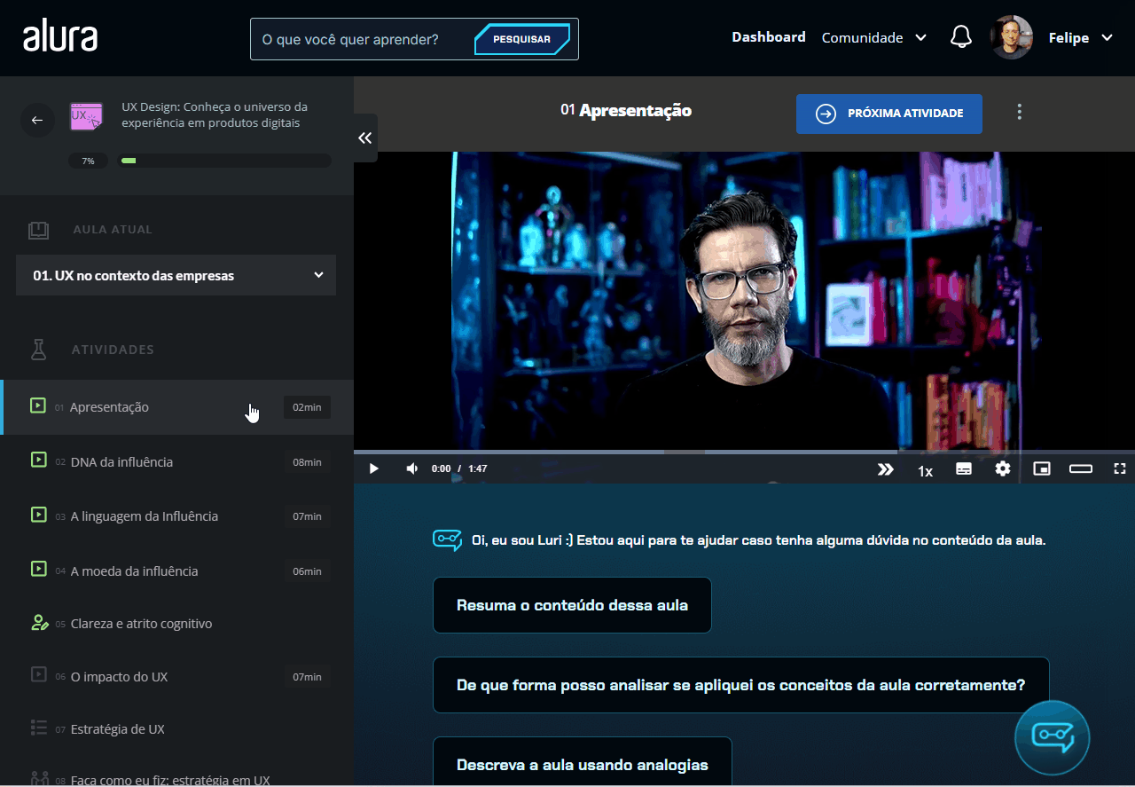The height and width of the screenshot is (787, 1135).
Task: Open the three-dot options menu
Action: (x=1020, y=112)
